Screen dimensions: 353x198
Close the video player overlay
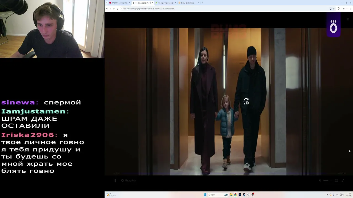348,19
